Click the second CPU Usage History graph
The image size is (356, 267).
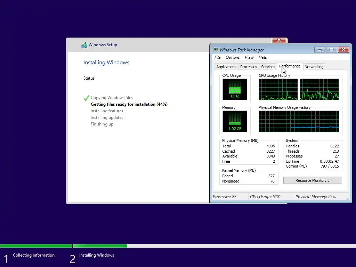click(x=319, y=89)
